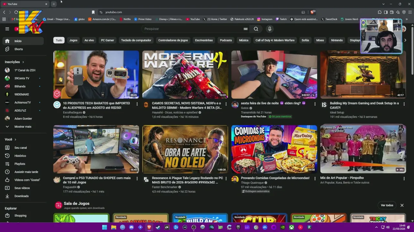The width and height of the screenshot is (414, 232).
Task: Open the Thiago Quatroque channel avatar
Action: click(235, 179)
